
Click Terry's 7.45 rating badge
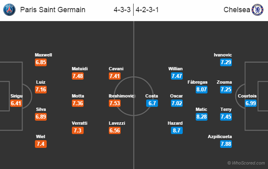click(x=226, y=117)
